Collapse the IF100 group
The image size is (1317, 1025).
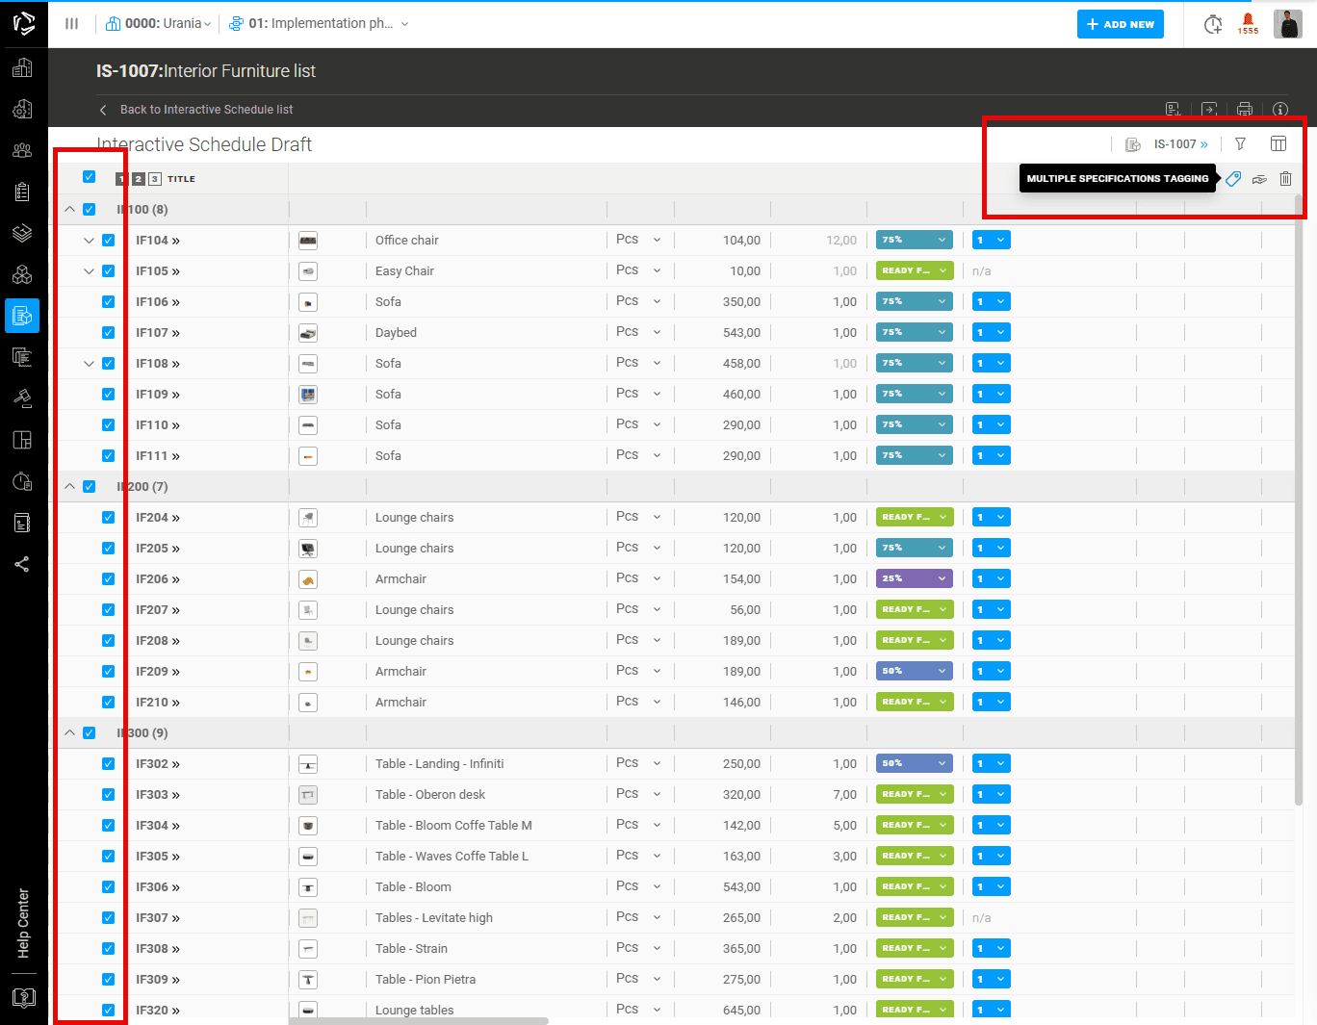tap(69, 210)
